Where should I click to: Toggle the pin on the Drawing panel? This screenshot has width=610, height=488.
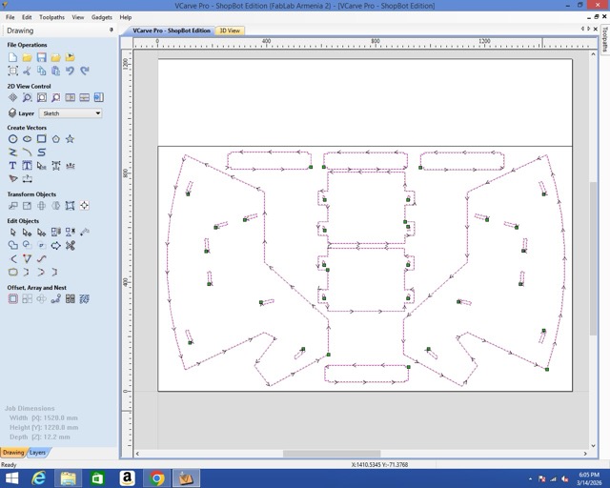(x=112, y=30)
